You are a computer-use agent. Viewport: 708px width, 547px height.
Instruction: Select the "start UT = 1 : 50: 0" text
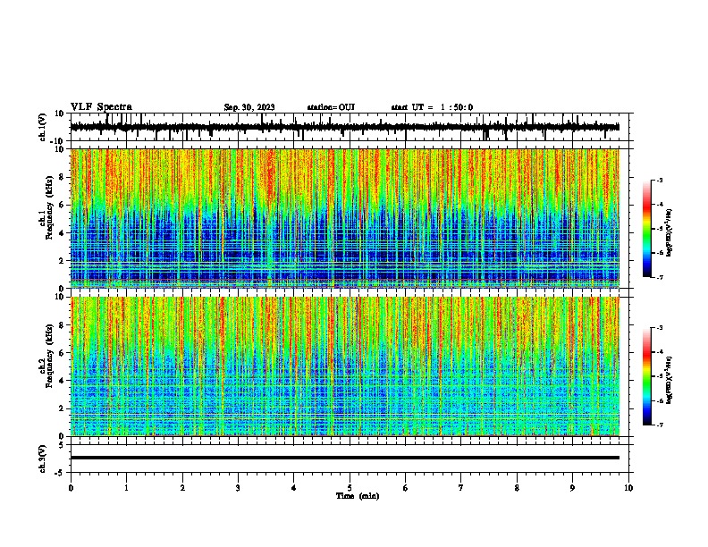[x=432, y=107]
